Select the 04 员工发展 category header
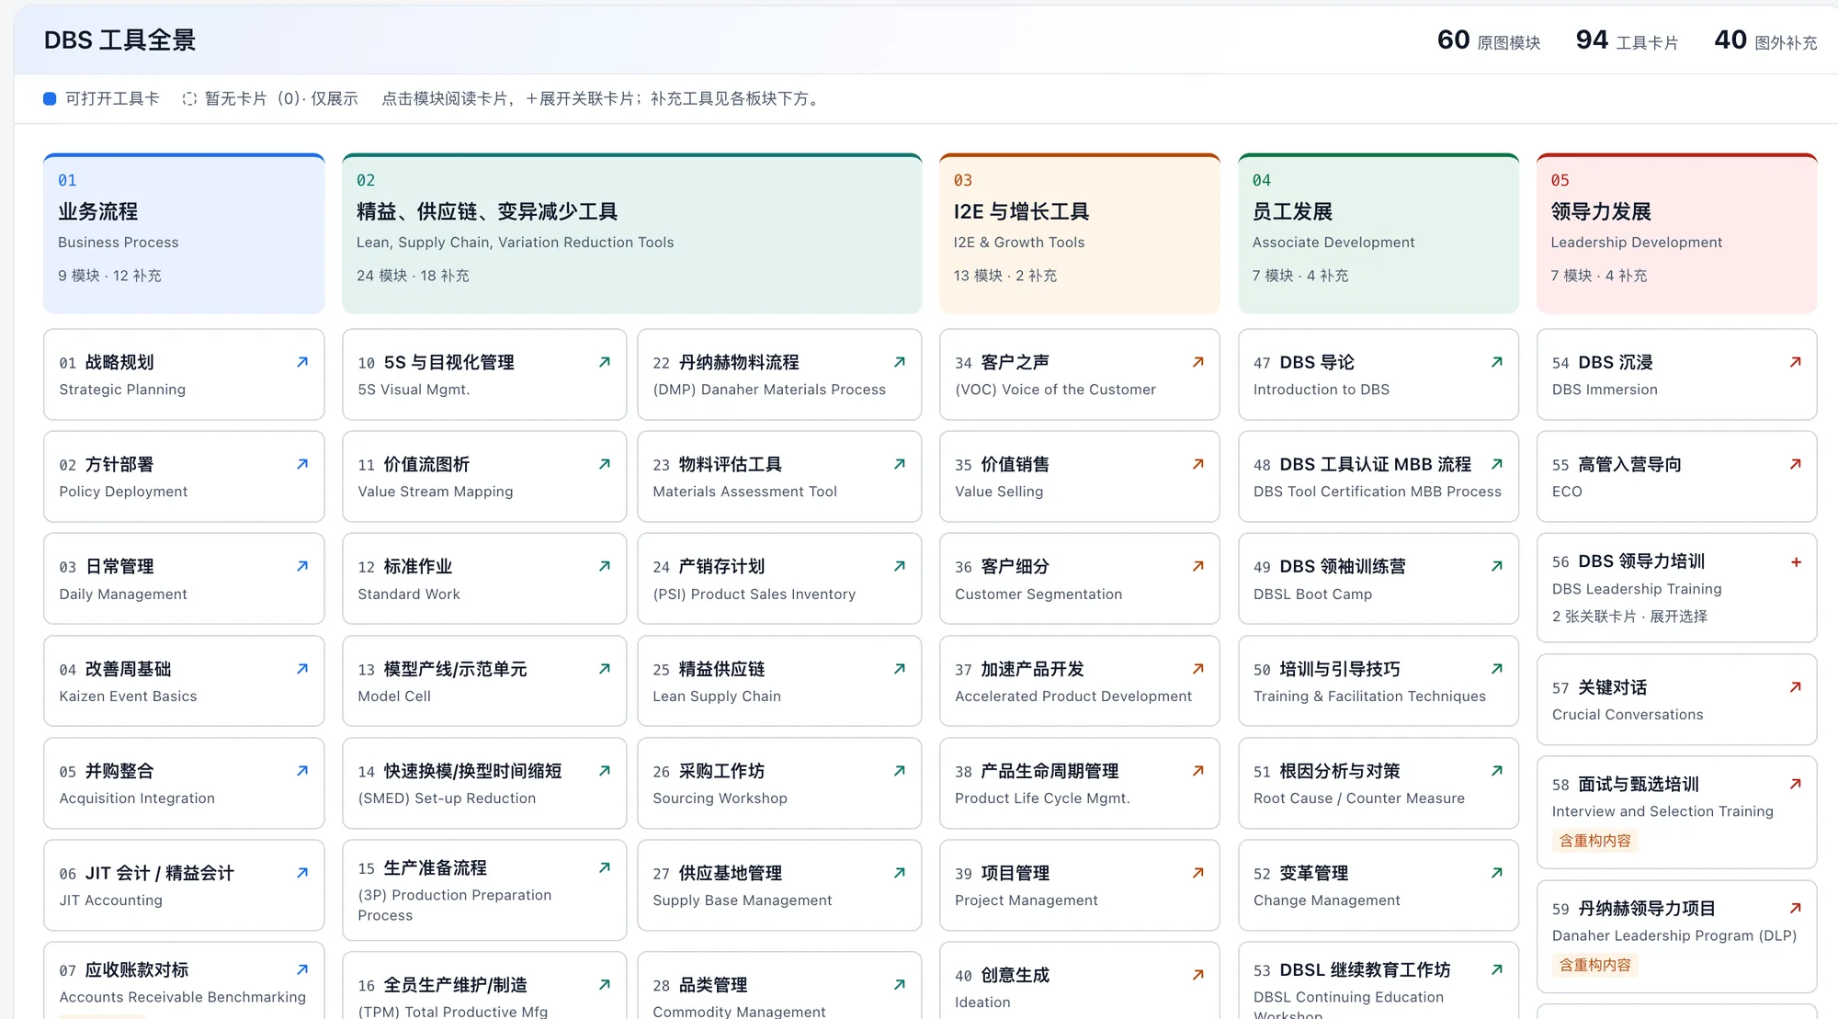1838x1019 pixels. [x=1378, y=233]
